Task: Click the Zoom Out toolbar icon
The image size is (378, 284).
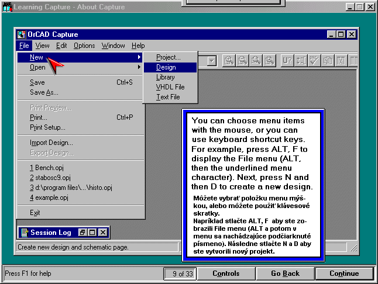Action: (242, 60)
